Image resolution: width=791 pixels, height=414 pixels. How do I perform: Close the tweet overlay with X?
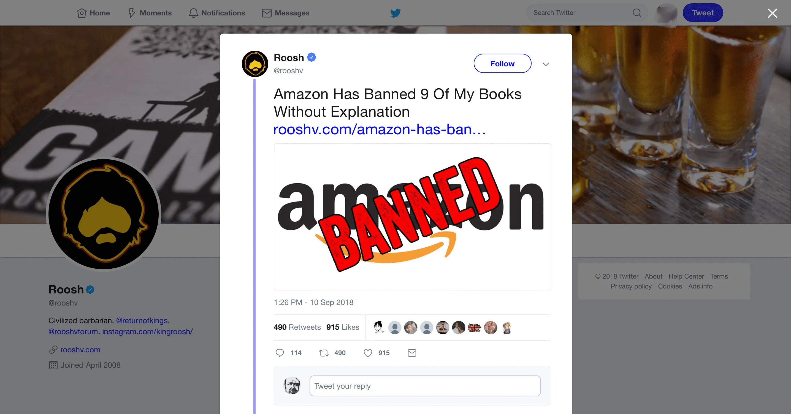(x=772, y=13)
